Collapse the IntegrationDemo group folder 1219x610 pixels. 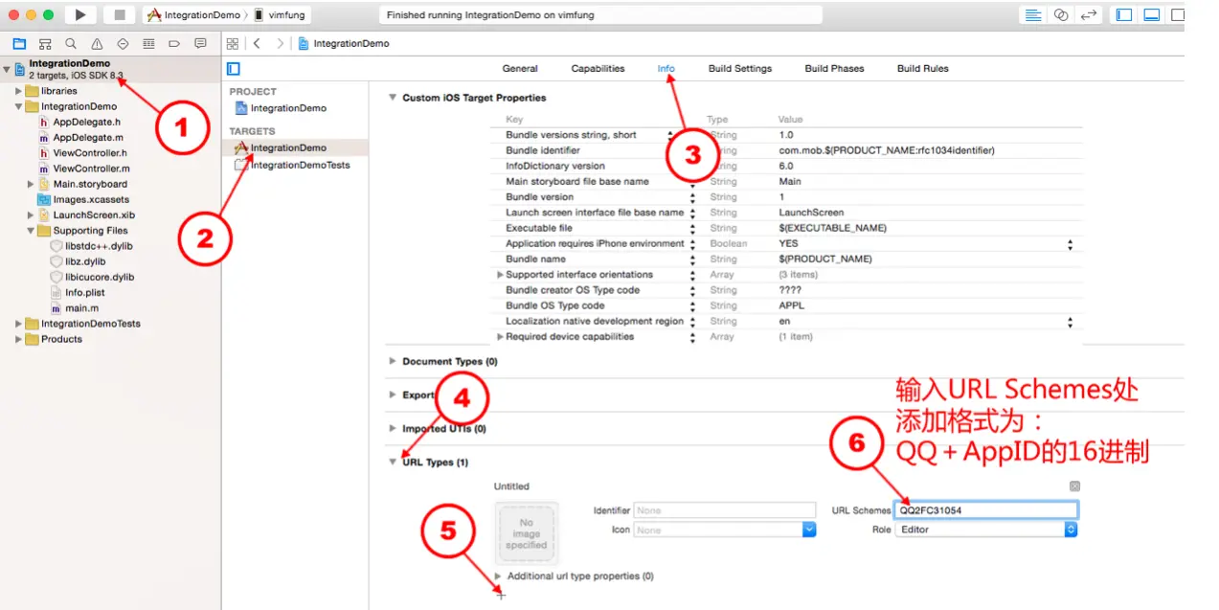click(18, 106)
